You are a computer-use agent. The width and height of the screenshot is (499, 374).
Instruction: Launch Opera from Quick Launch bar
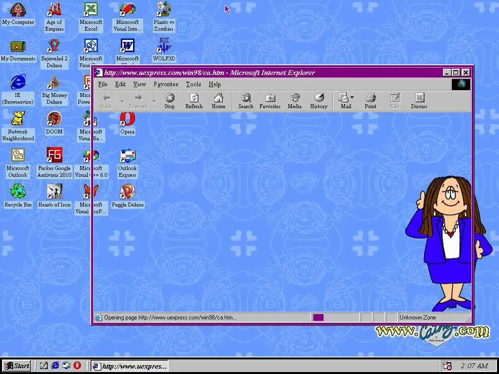coord(77,366)
